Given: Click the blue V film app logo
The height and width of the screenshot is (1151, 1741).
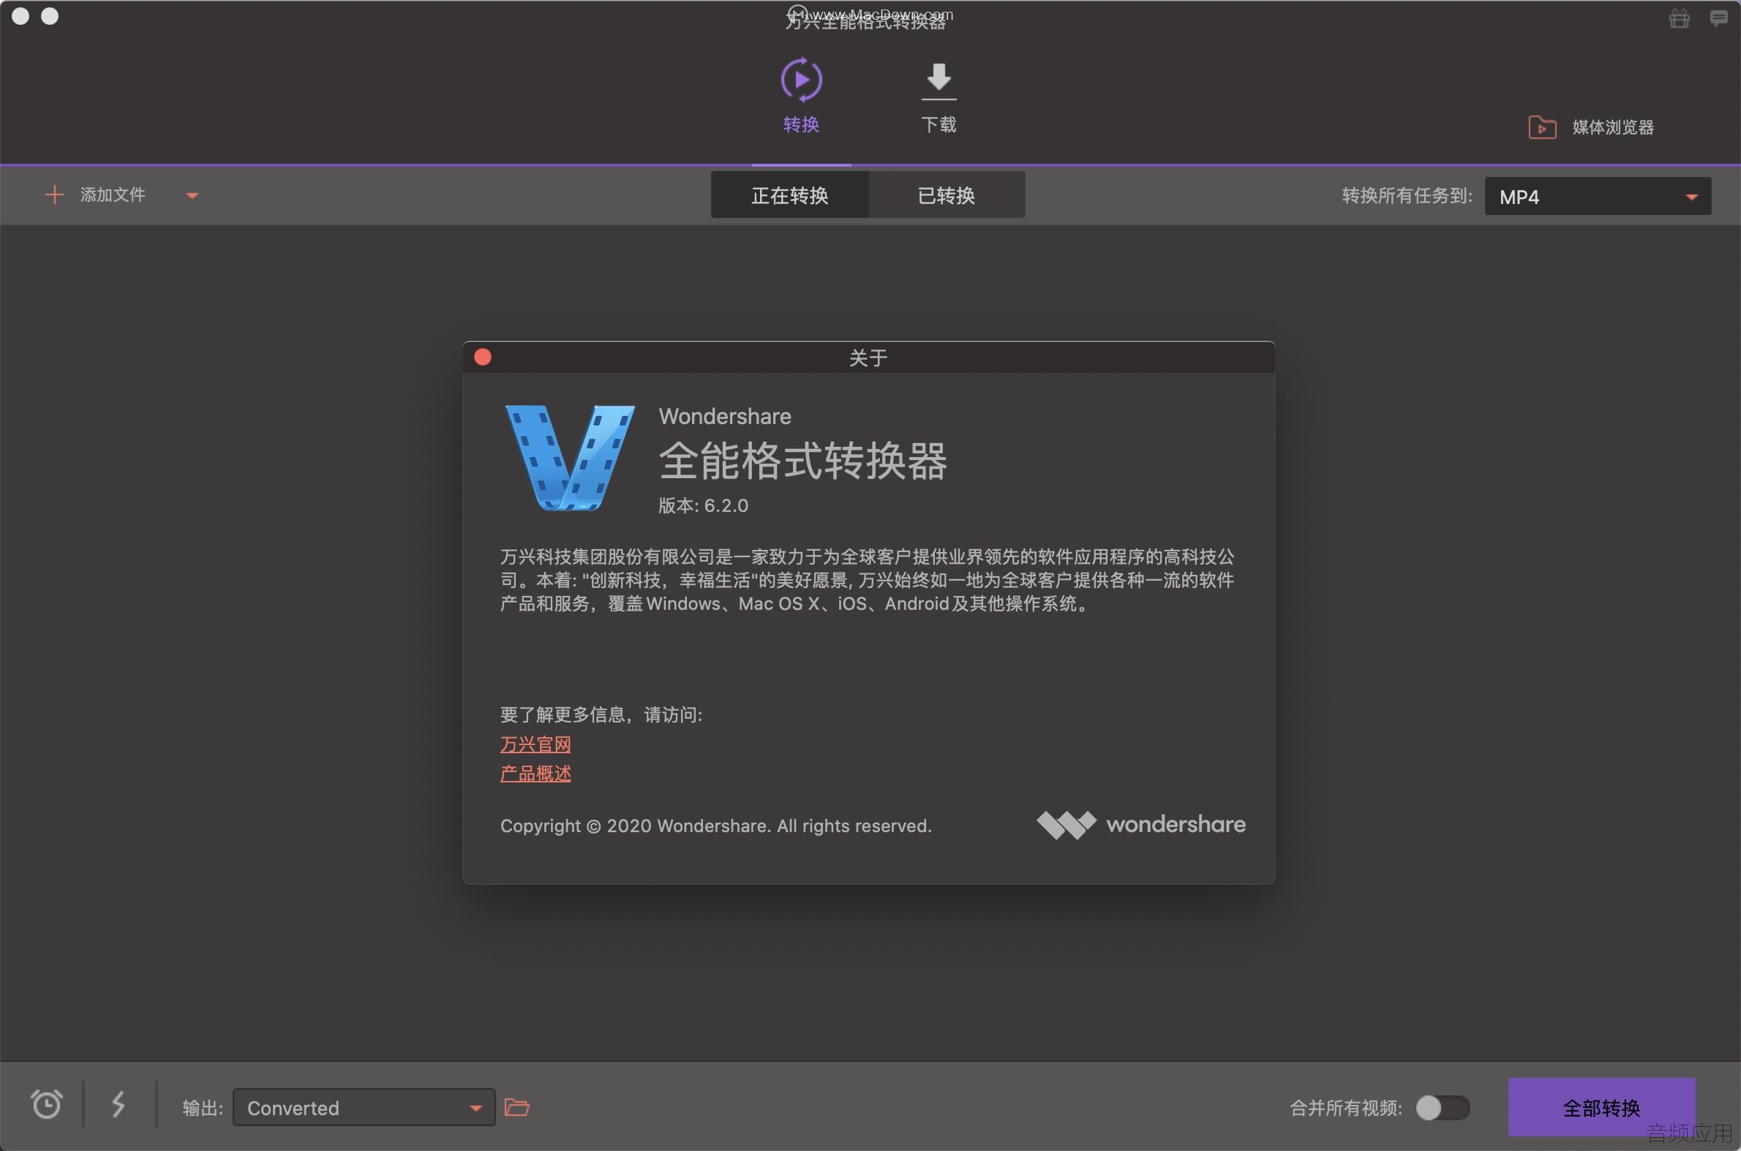Looking at the screenshot, I should [570, 456].
